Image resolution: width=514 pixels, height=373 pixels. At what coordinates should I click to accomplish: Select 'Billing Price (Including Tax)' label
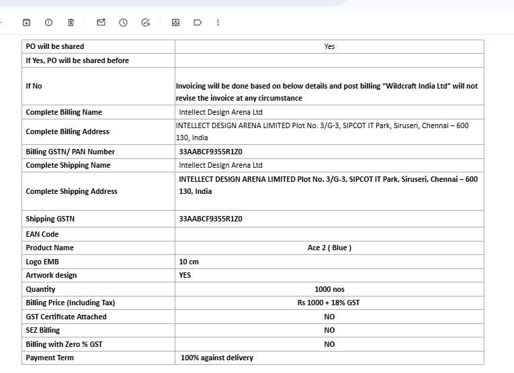(x=71, y=303)
